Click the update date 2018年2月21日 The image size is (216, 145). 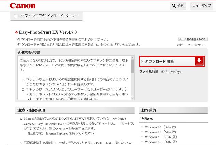click(x=198, y=45)
